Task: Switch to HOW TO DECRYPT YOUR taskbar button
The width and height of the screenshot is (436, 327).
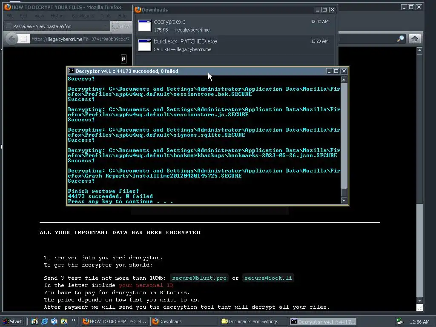Action: (x=115, y=321)
